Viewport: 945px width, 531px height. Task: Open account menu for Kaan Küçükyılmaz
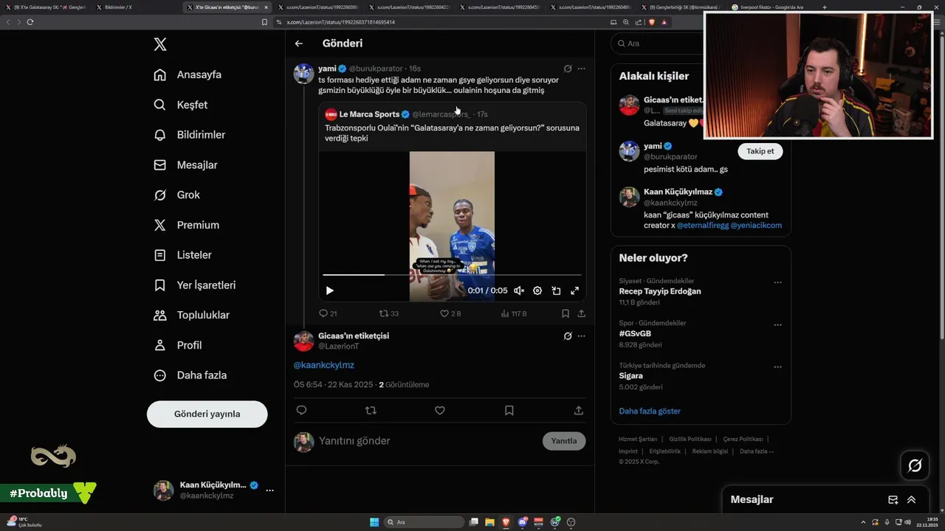pos(214,490)
